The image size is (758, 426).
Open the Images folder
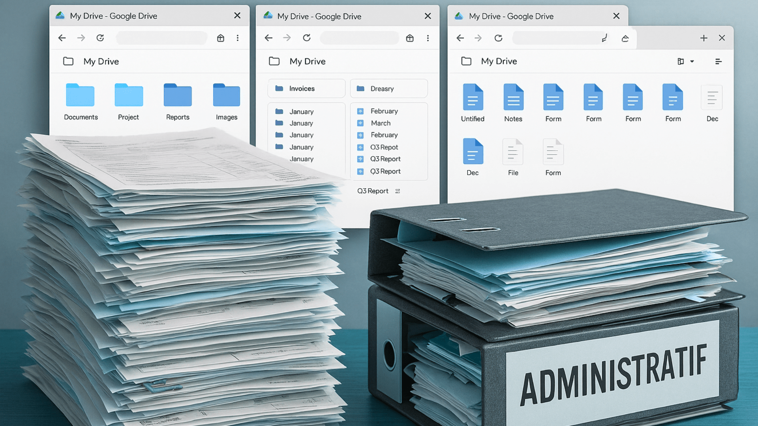click(226, 95)
